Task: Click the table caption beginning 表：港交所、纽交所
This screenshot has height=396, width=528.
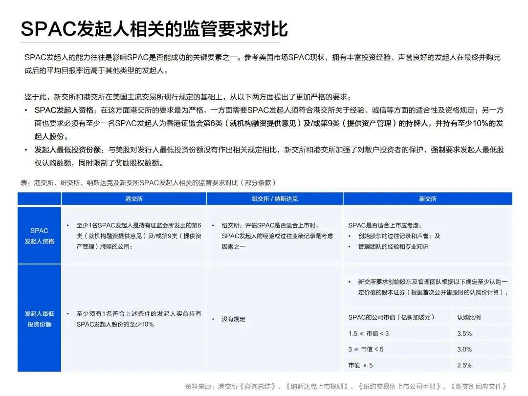Action: point(148,182)
